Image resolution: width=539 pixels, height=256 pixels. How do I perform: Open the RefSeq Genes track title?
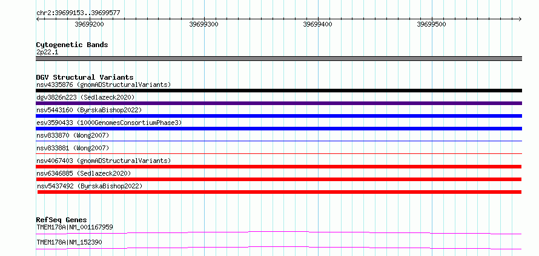62,220
